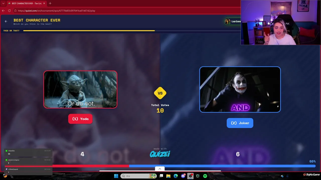Select the Yoda image card
This screenshot has width=321, height=180.
coord(80,89)
